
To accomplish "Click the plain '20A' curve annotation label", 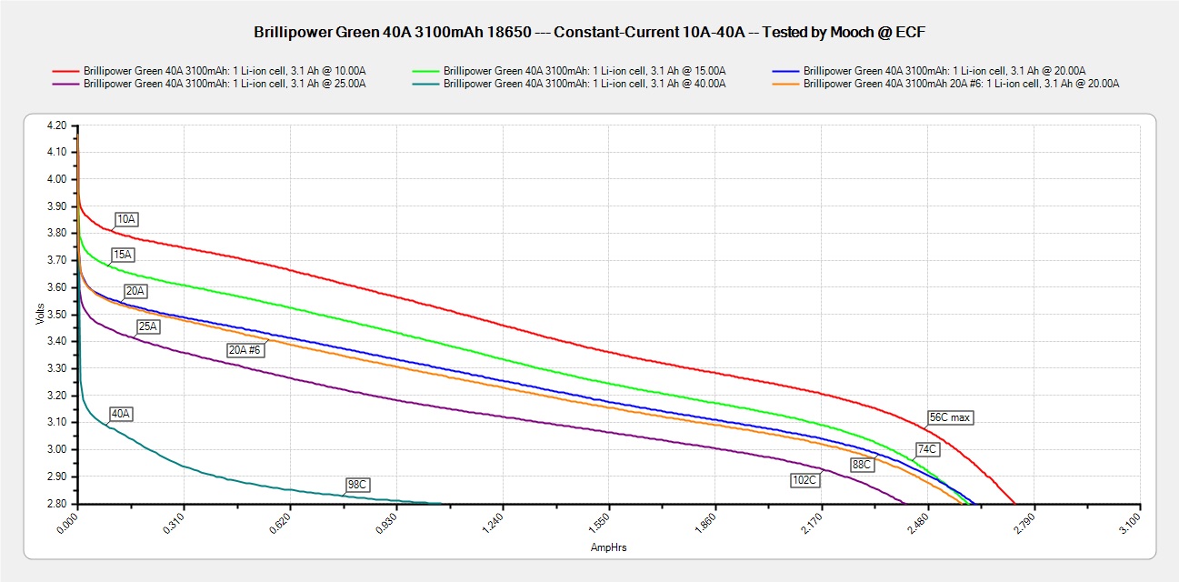I will 136,292.
